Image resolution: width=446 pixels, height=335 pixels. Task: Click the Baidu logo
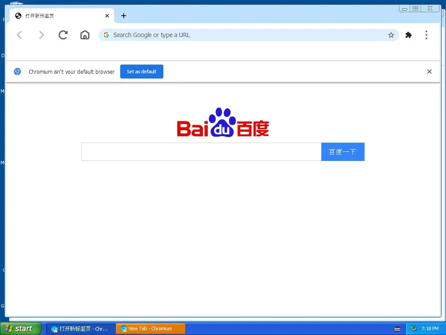coord(223,122)
